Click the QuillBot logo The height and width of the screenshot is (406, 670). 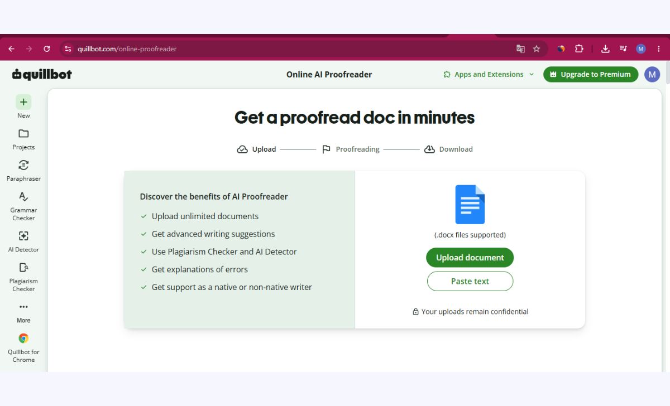[x=42, y=74]
